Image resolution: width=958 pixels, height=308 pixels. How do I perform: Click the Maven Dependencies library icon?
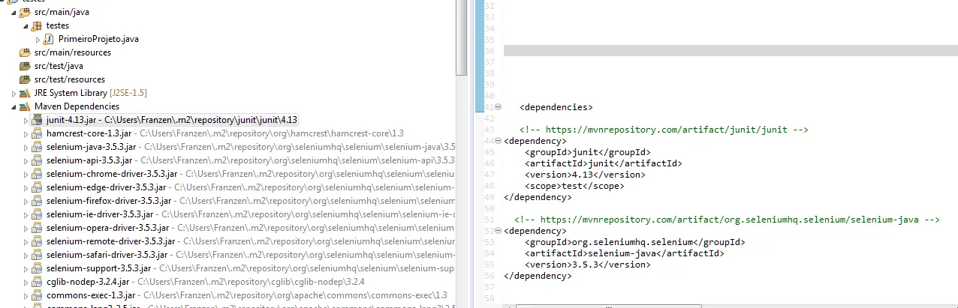tap(25, 106)
